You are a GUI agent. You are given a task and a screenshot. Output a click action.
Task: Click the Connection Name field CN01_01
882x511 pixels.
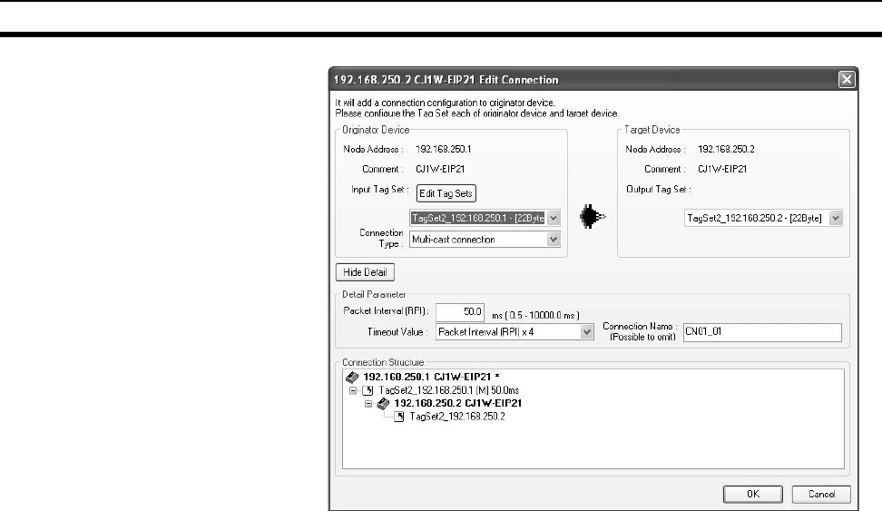tap(762, 332)
